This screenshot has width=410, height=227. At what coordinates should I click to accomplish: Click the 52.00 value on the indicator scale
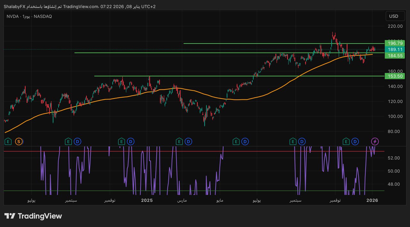394,158
